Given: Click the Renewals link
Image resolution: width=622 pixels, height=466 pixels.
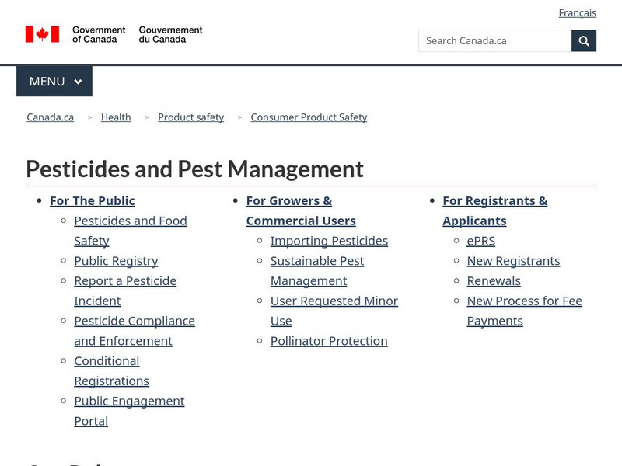Looking at the screenshot, I should click(x=494, y=281).
